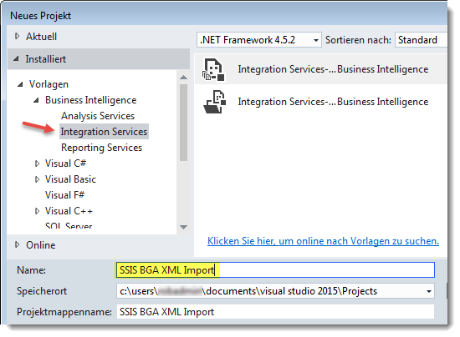Open the Sortieren nach Standard dropdown
Viewport: 460px width, 337px height.
click(421, 40)
